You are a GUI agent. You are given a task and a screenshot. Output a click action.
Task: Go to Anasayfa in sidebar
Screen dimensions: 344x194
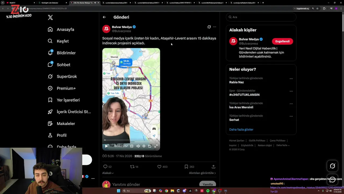(x=61, y=29)
